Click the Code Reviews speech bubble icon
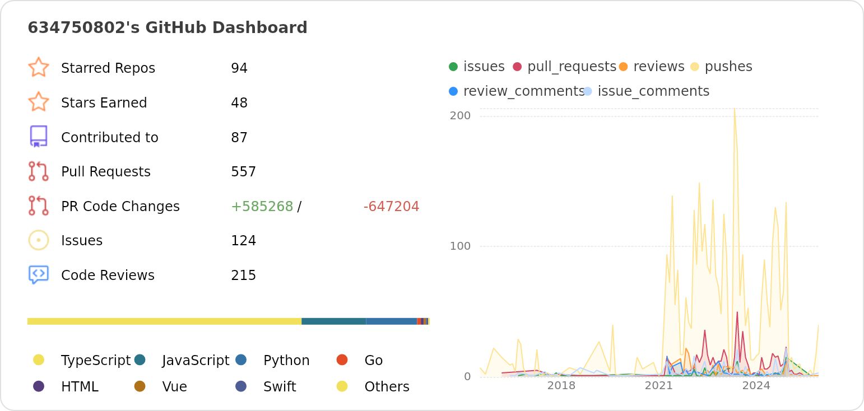 click(38, 274)
